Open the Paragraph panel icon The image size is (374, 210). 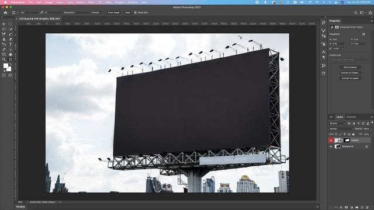coord(324,57)
